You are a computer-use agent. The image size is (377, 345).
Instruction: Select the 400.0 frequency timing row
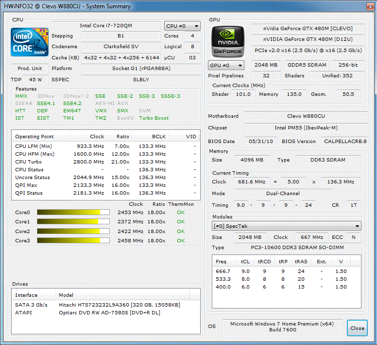click(x=286, y=287)
